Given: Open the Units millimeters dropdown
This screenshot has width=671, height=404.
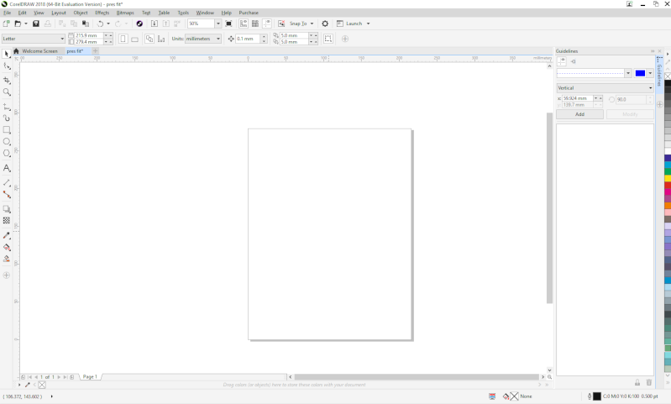Looking at the screenshot, I should coord(218,39).
